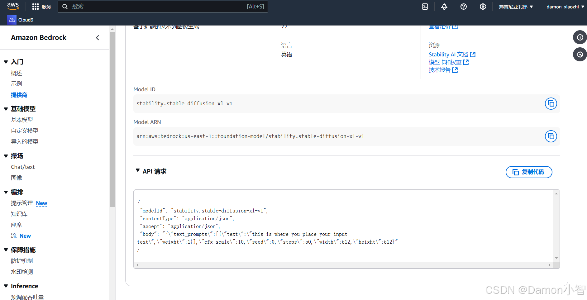Open the hexagon tools panel icon
Screen dimensions: 587x300
click(x=580, y=55)
